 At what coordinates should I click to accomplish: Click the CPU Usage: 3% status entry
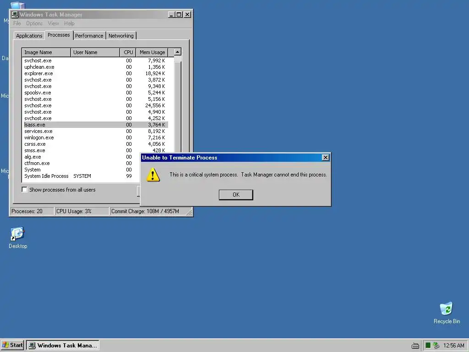click(x=82, y=211)
